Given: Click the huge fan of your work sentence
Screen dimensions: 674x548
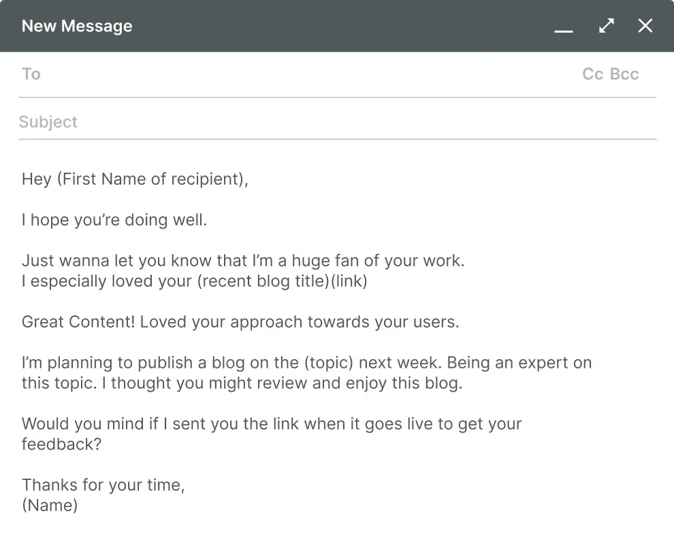Looking at the screenshot, I should [243, 260].
